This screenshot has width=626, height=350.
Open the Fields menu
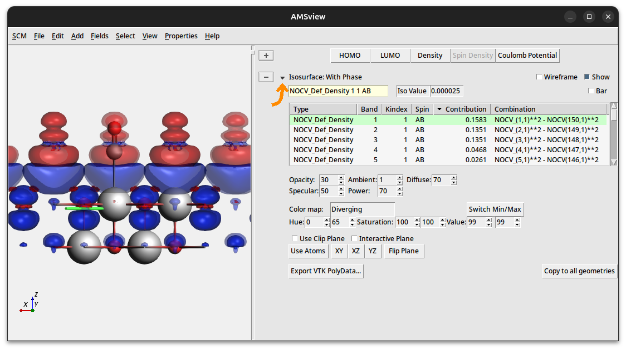tap(100, 36)
